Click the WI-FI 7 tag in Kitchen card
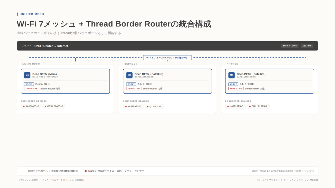 tap(233, 84)
